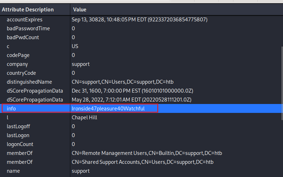Select the codePage attribute row
Screen dimensions: 283x177
(141, 55)
